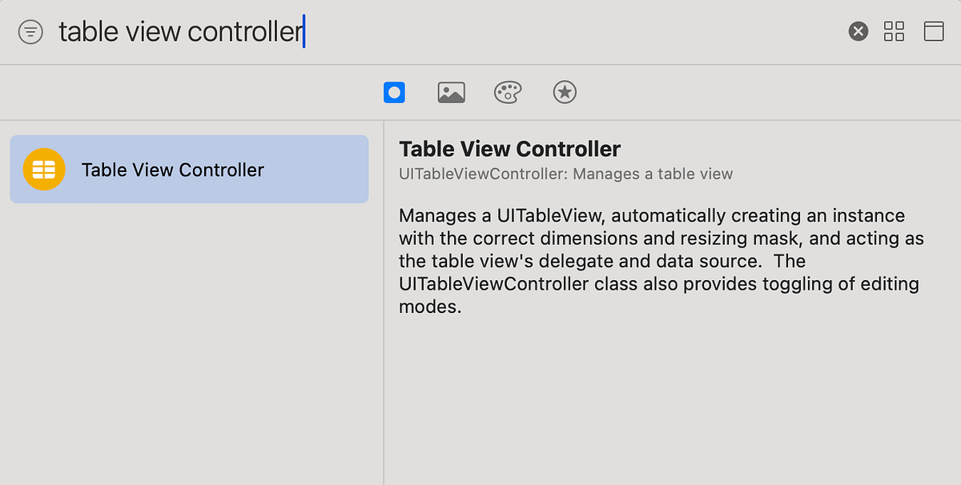
Task: Click the UITableViewController subtitle text
Action: [565, 174]
